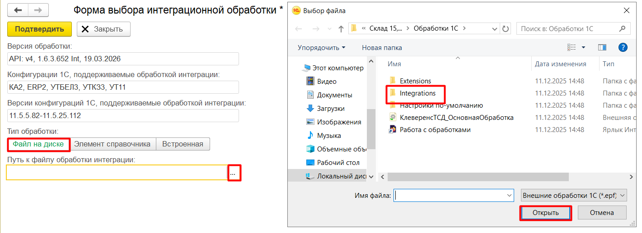
Task: Select Этот компьютер in the navigation pane
Action: 333,68
